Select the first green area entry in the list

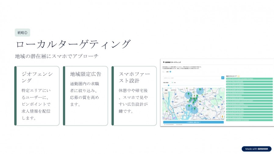(249, 79)
